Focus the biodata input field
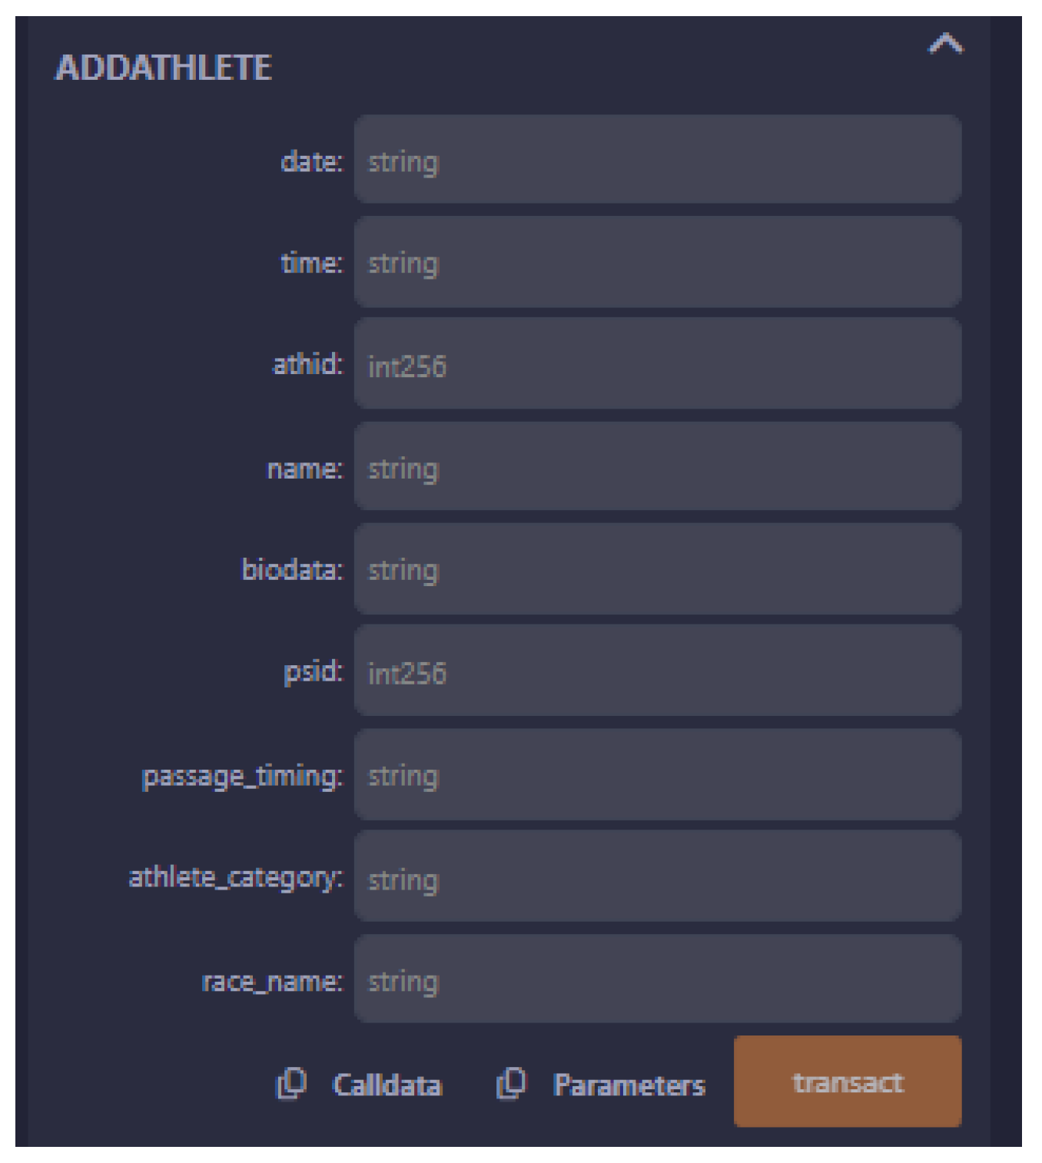The image size is (1042, 1163). 657,569
